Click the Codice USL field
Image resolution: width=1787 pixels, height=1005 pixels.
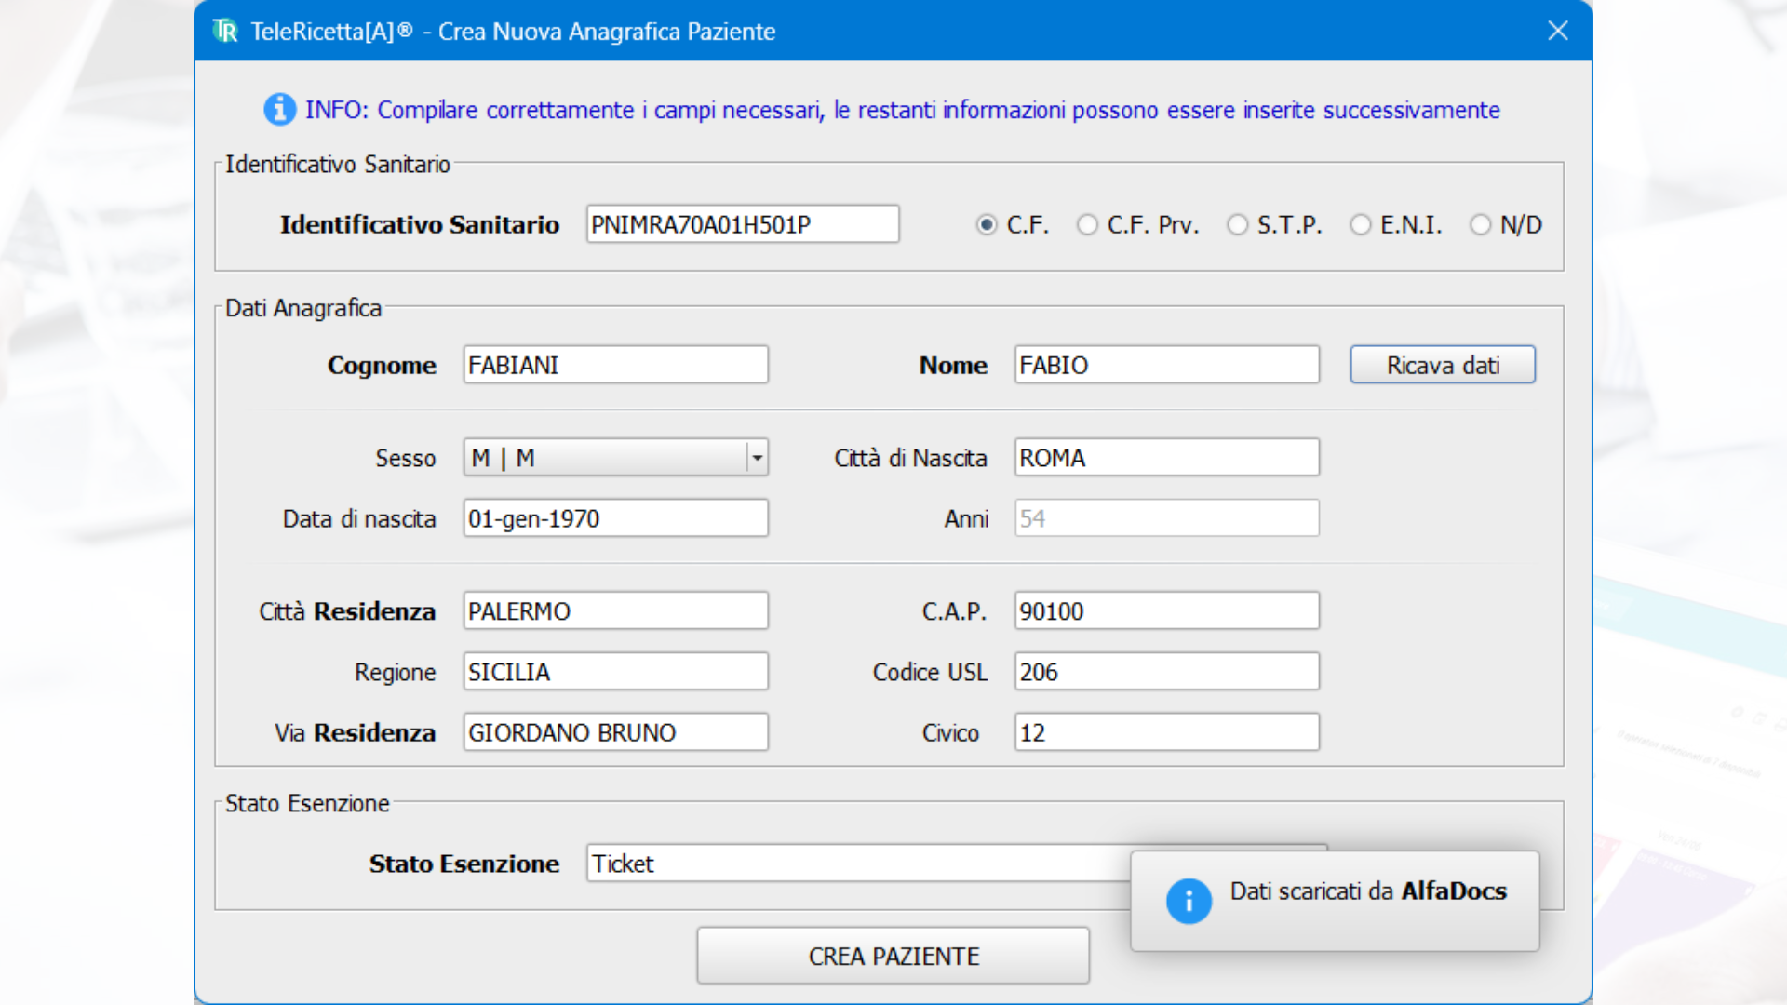click(1167, 672)
